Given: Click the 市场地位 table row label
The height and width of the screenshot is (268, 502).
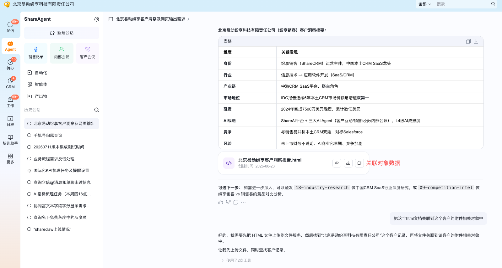Looking at the screenshot, I should pyautogui.click(x=232, y=98).
